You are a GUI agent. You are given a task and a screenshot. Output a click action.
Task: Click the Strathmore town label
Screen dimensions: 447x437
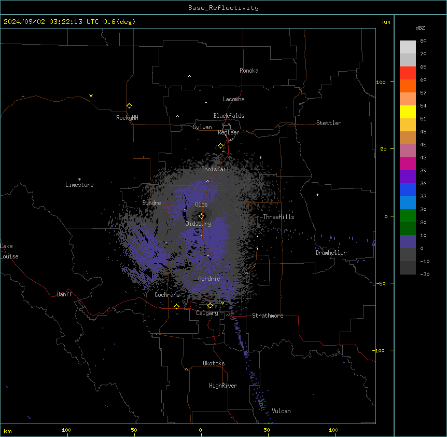coord(268,316)
